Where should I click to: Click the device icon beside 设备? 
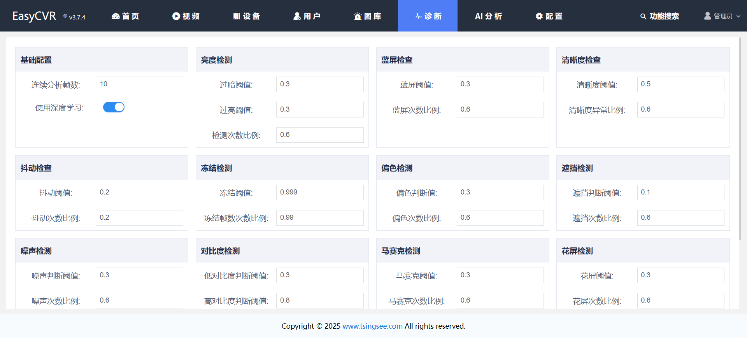pyautogui.click(x=237, y=16)
